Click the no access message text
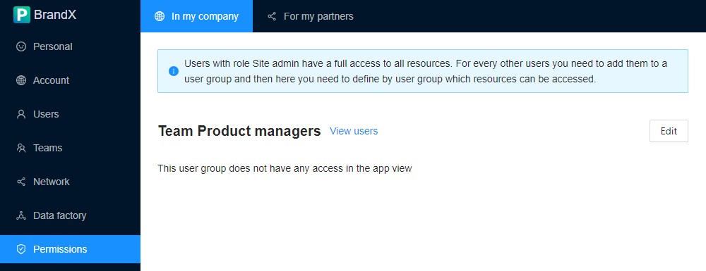 285,169
